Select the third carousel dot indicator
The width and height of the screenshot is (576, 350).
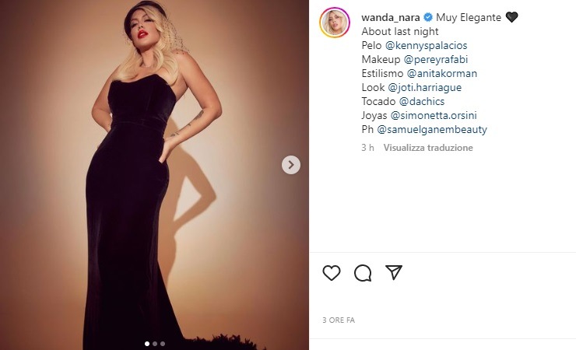point(163,343)
